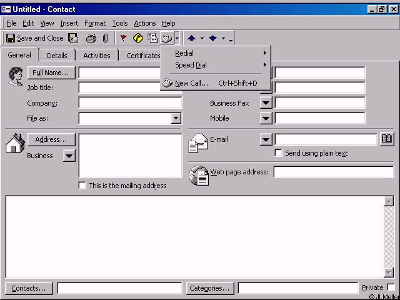Go to Next Item with down arrow
Screen dimensions: 400x300
click(x=212, y=38)
